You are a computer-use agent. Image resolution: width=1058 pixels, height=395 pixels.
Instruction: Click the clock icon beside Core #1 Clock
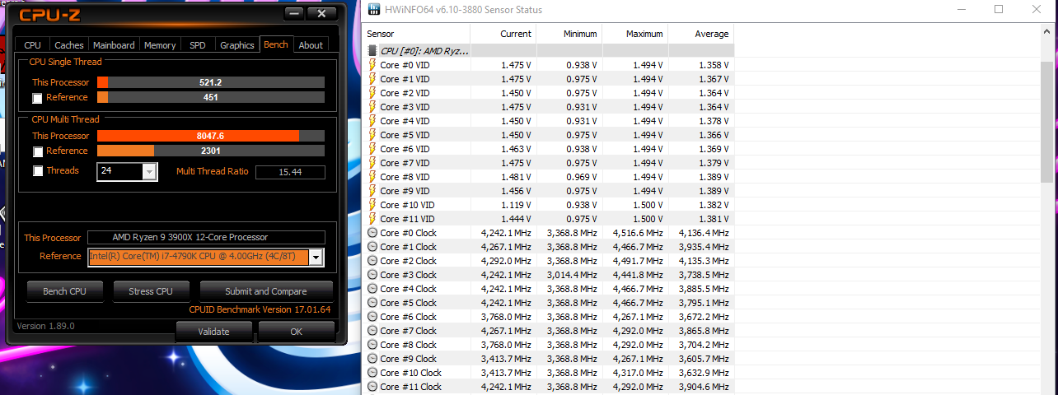(x=372, y=247)
